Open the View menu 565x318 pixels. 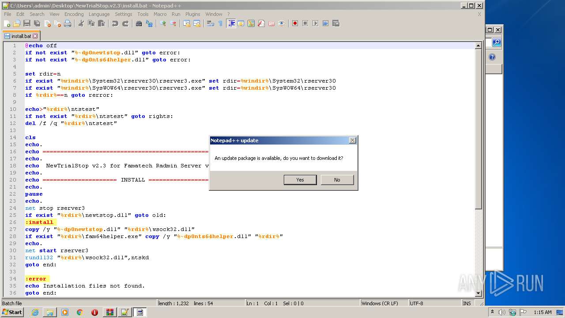pyautogui.click(x=54, y=14)
